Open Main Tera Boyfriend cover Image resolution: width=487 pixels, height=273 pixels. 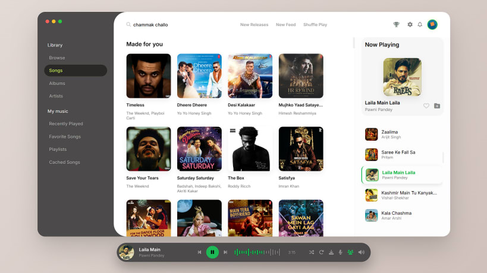point(250,218)
